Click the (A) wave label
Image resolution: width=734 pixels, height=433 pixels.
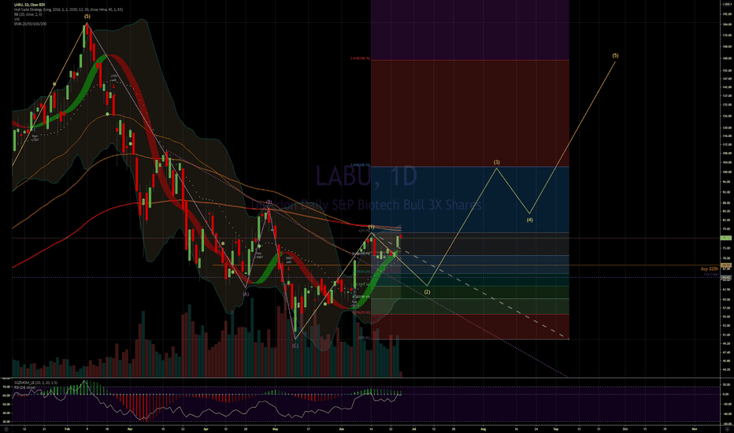[x=245, y=294]
